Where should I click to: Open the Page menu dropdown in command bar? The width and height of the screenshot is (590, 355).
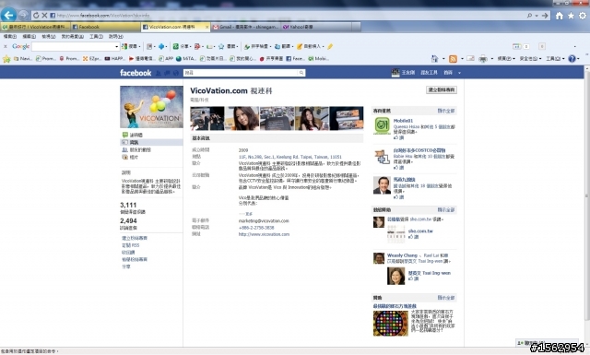[506, 59]
